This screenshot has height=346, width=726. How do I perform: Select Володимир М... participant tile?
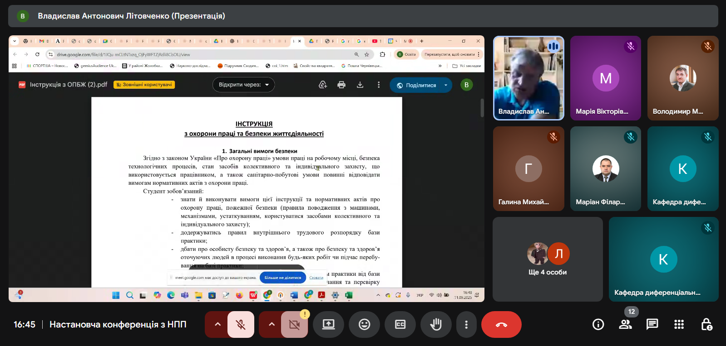click(x=683, y=78)
